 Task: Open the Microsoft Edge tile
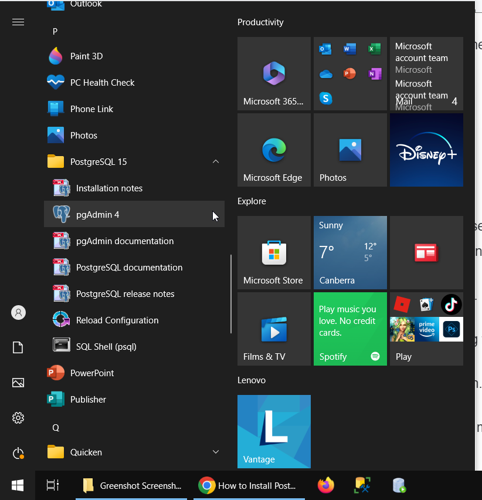[274, 150]
